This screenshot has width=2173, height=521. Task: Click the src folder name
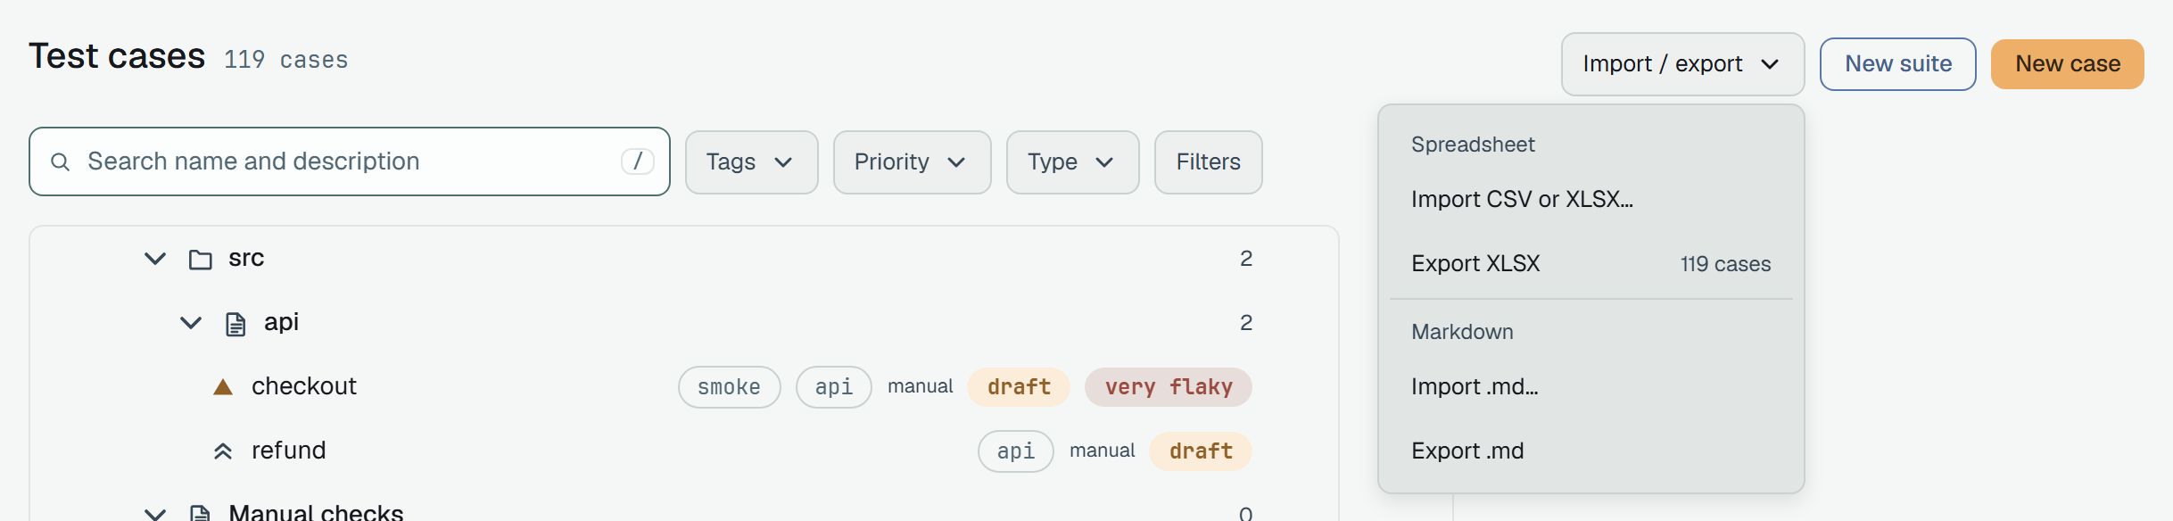click(x=246, y=259)
